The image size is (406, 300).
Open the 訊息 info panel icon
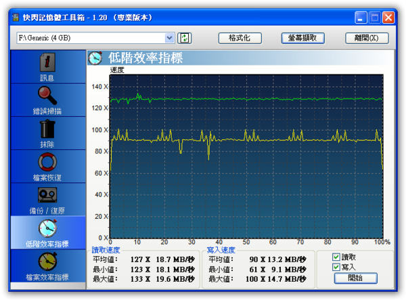pyautogui.click(x=47, y=62)
